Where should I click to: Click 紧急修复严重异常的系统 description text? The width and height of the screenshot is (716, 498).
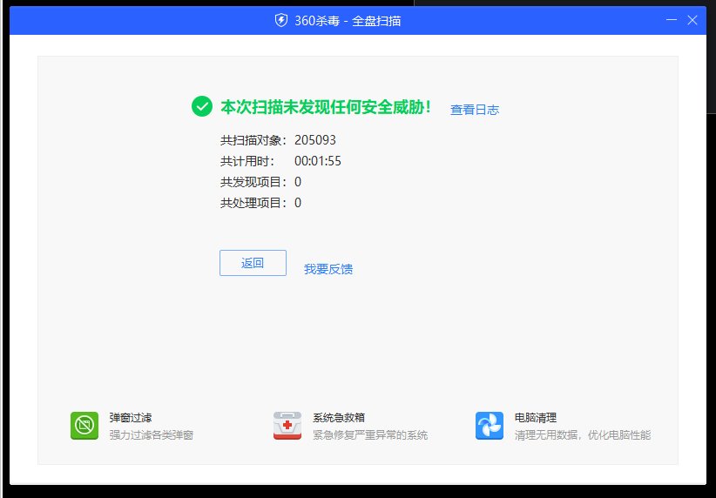coord(370,435)
